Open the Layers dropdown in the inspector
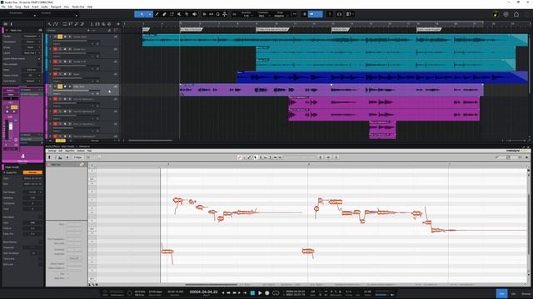This screenshot has width=533, height=299. coord(32,53)
